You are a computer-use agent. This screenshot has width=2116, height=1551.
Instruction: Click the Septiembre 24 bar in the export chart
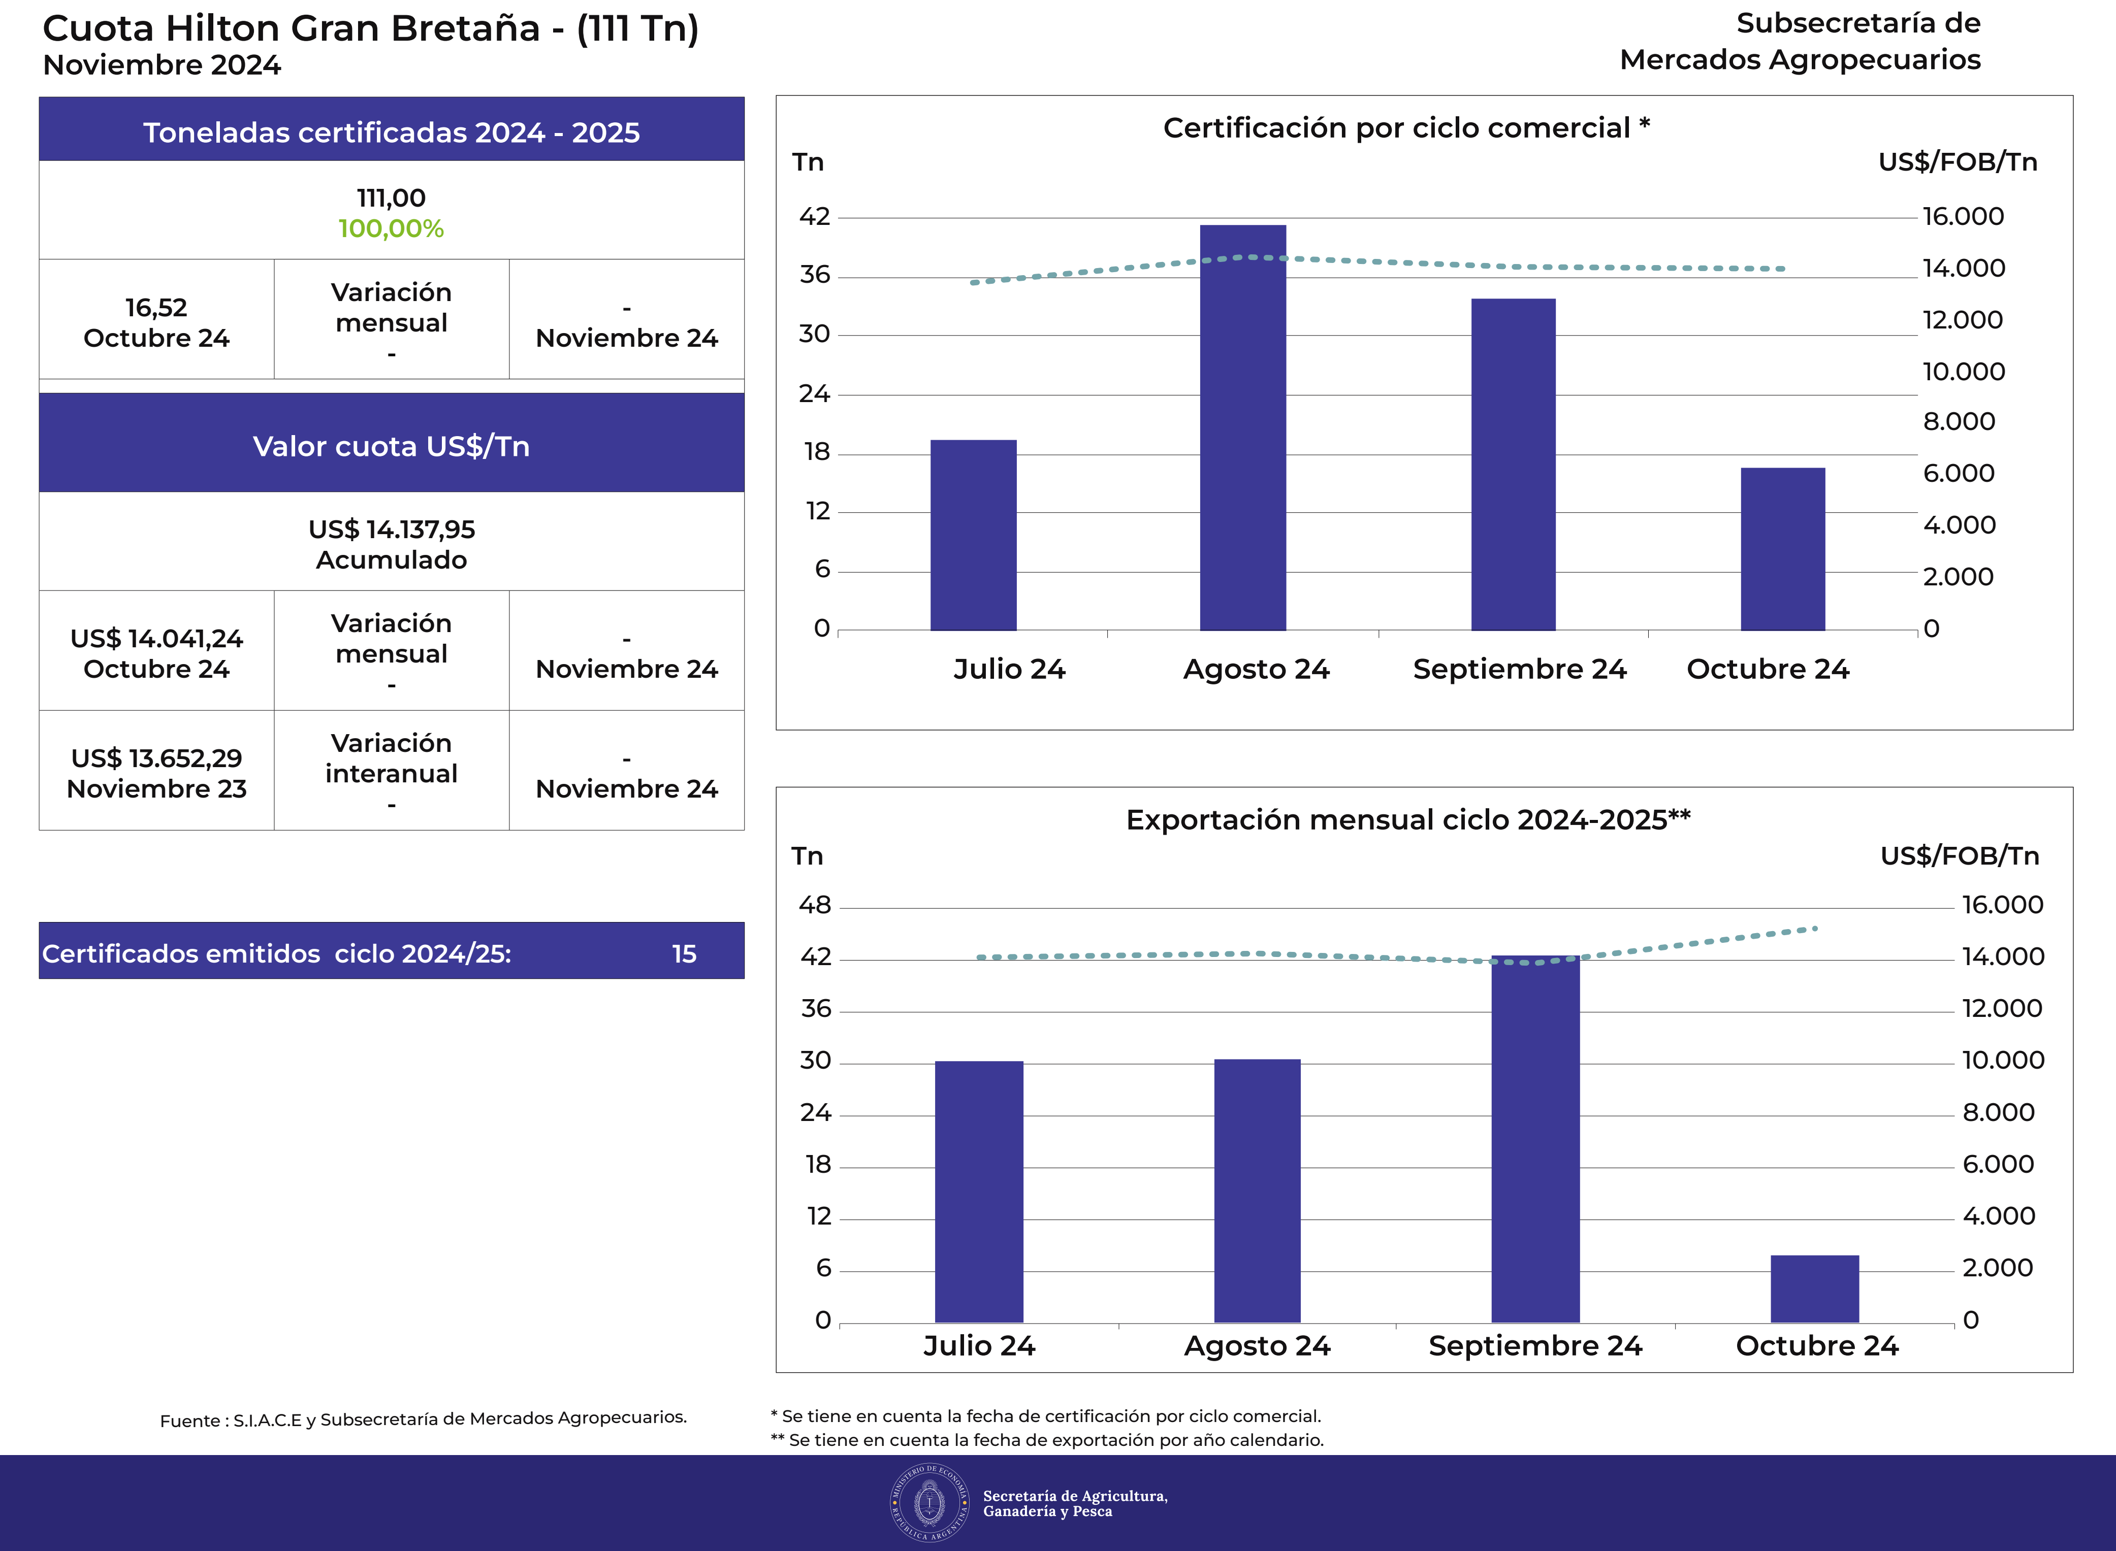(x=1535, y=1139)
